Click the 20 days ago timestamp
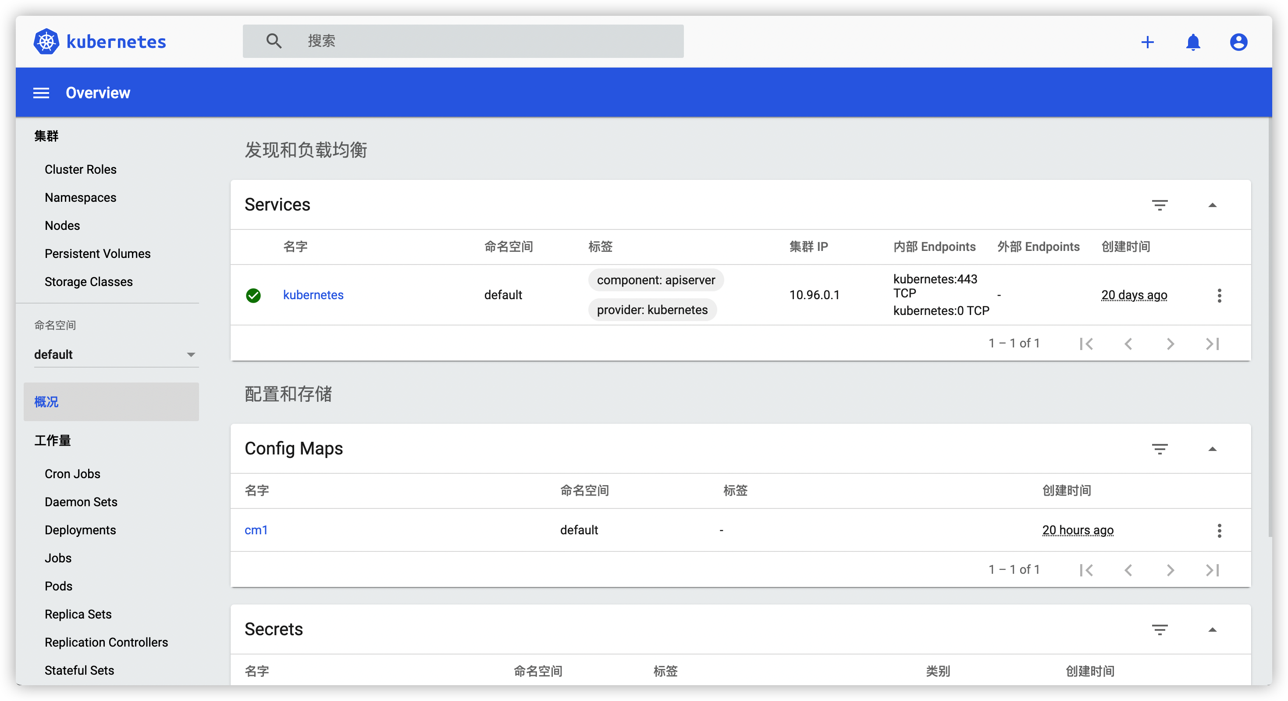Viewport: 1288px width, 701px height. point(1134,295)
